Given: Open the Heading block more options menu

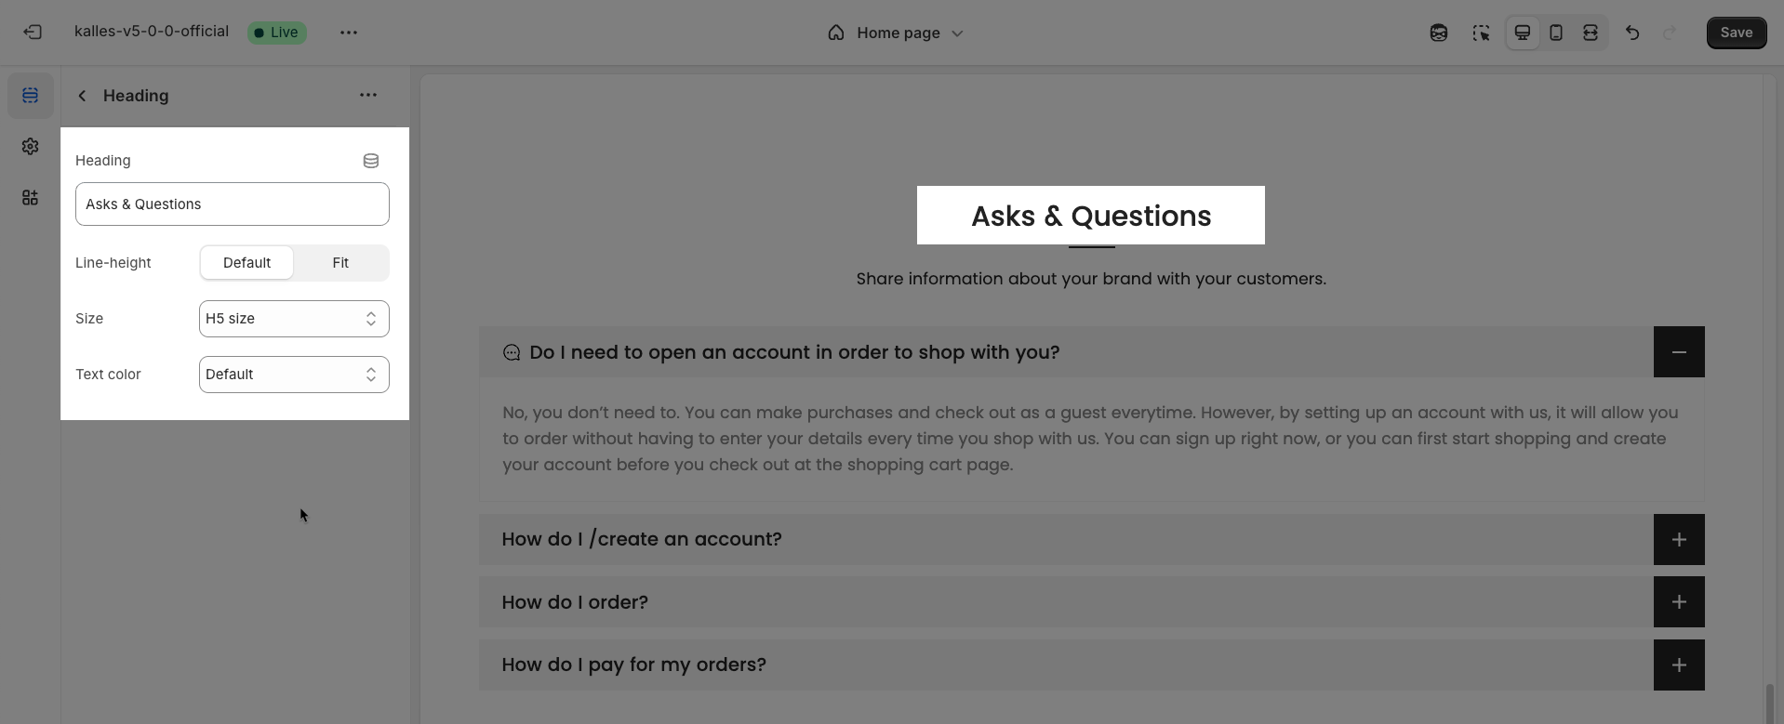Looking at the screenshot, I should [368, 95].
